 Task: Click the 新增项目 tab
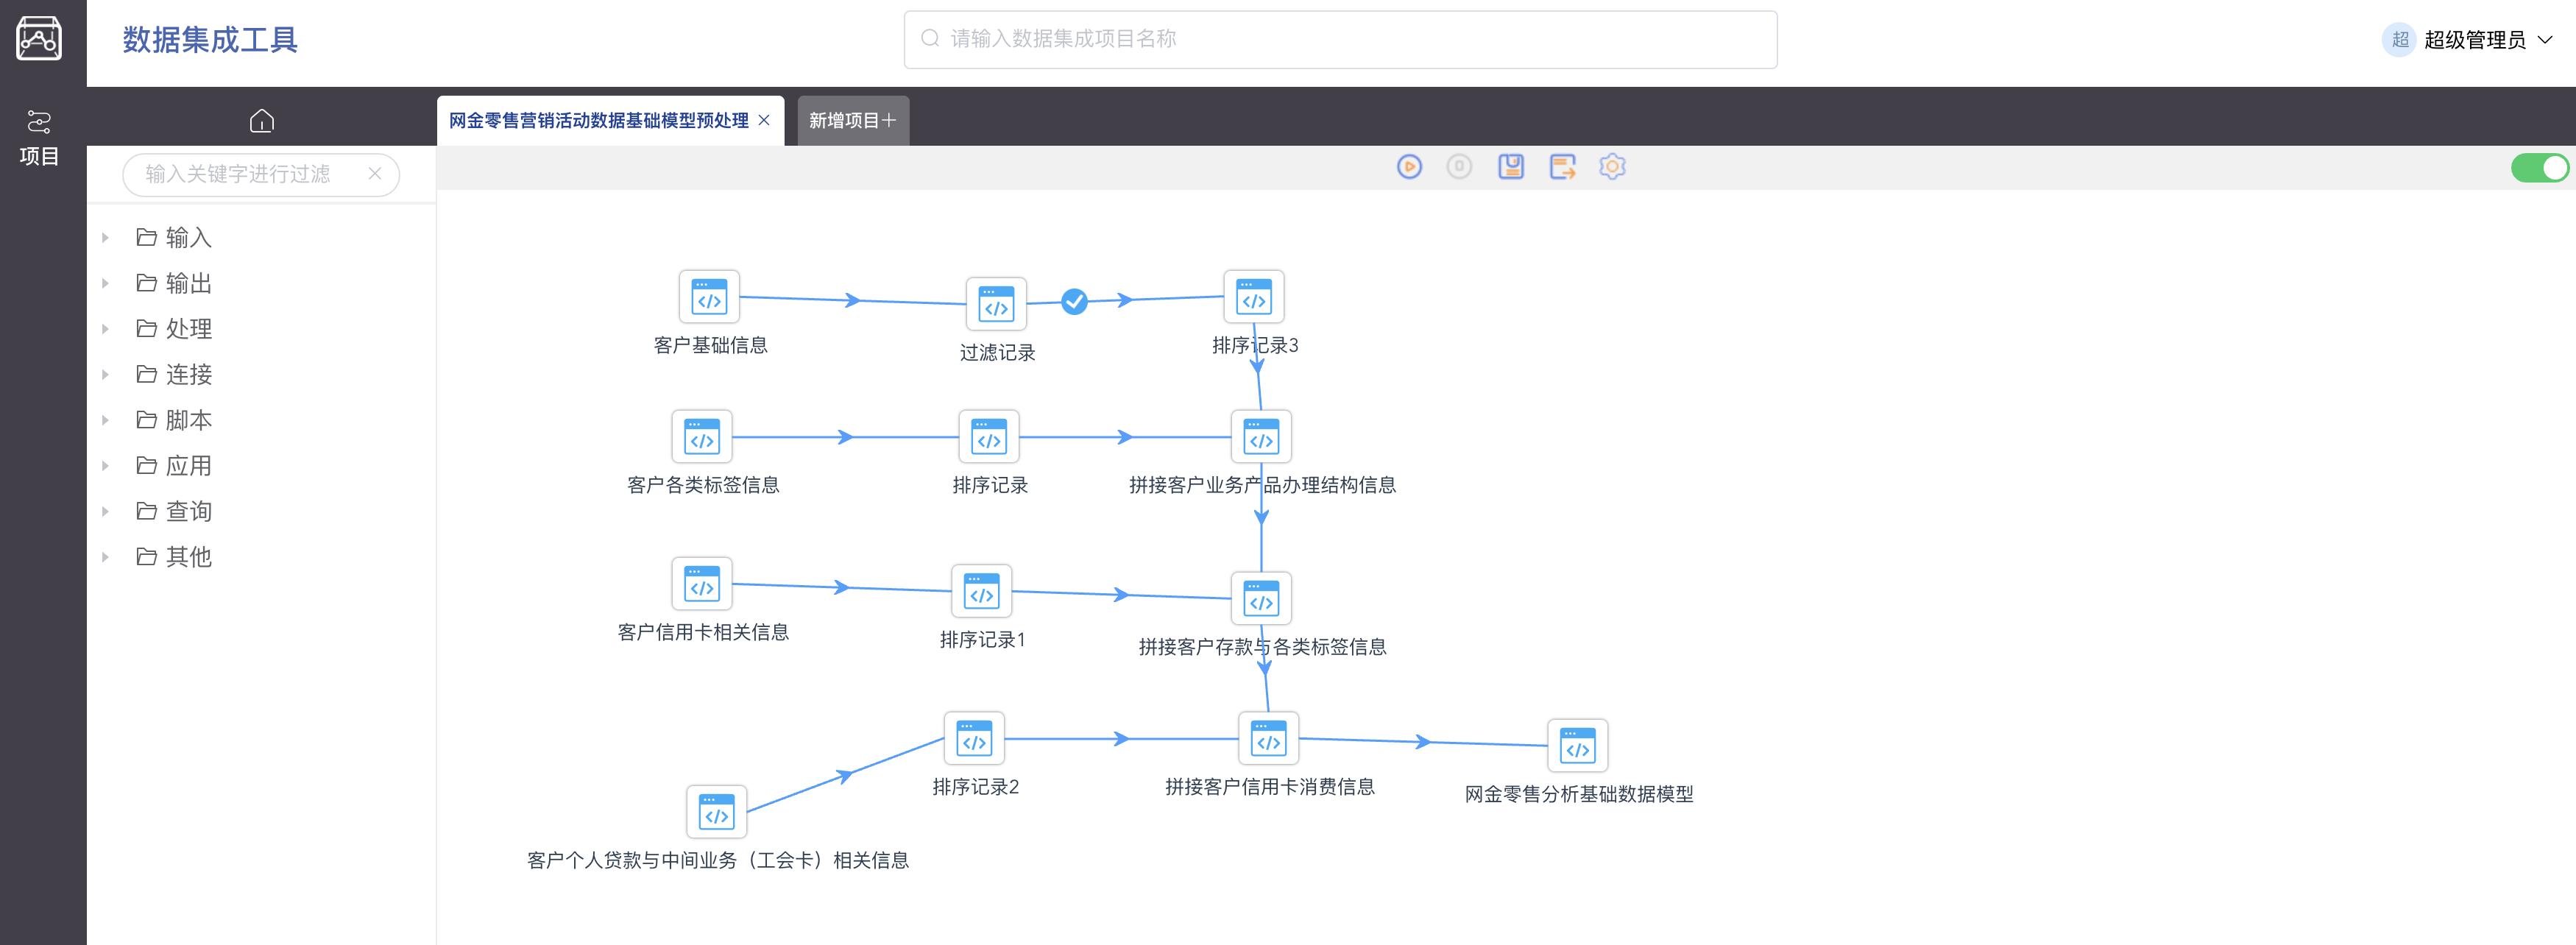pos(852,121)
